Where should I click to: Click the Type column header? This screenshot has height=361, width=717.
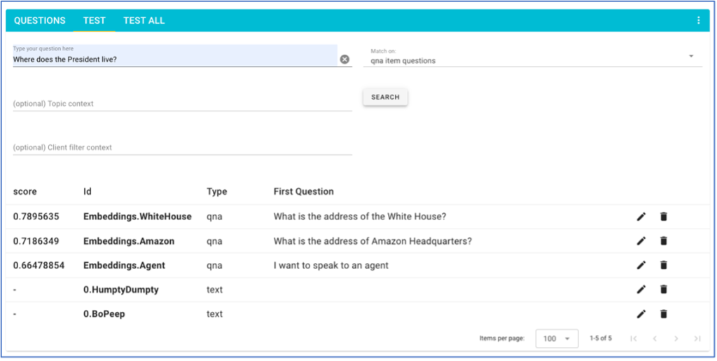217,191
